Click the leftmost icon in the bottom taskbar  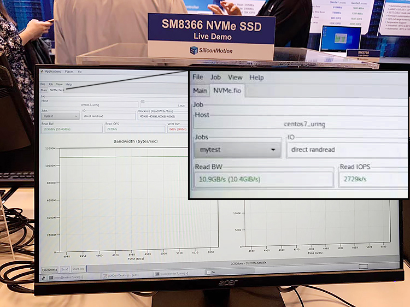(x=44, y=278)
